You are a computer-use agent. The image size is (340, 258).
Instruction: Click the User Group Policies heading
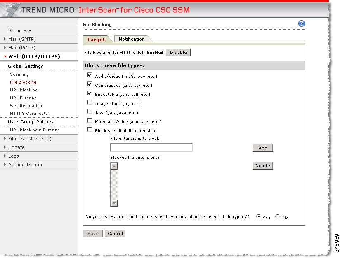(31, 122)
